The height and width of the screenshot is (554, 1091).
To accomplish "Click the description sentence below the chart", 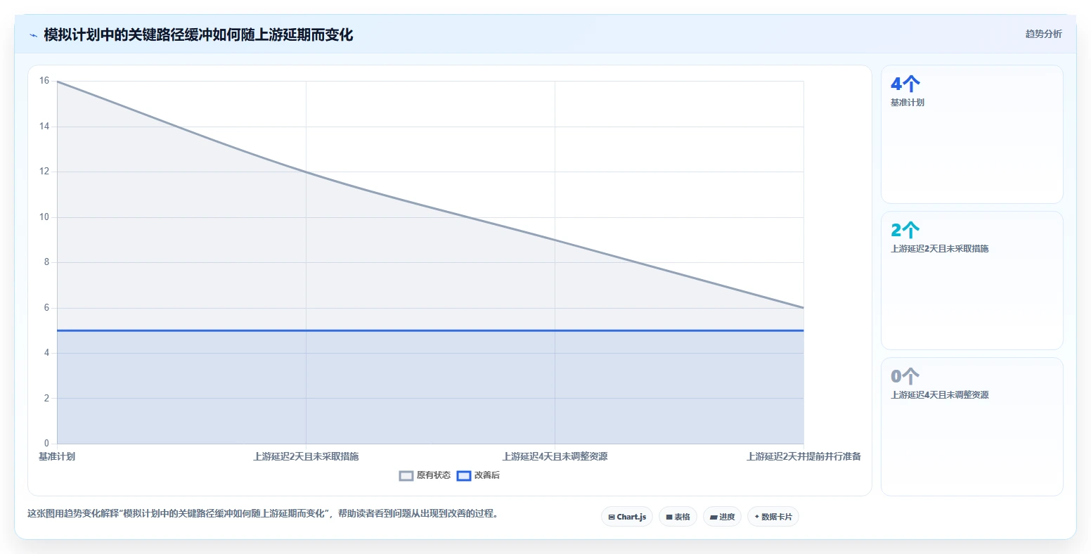I will [263, 514].
